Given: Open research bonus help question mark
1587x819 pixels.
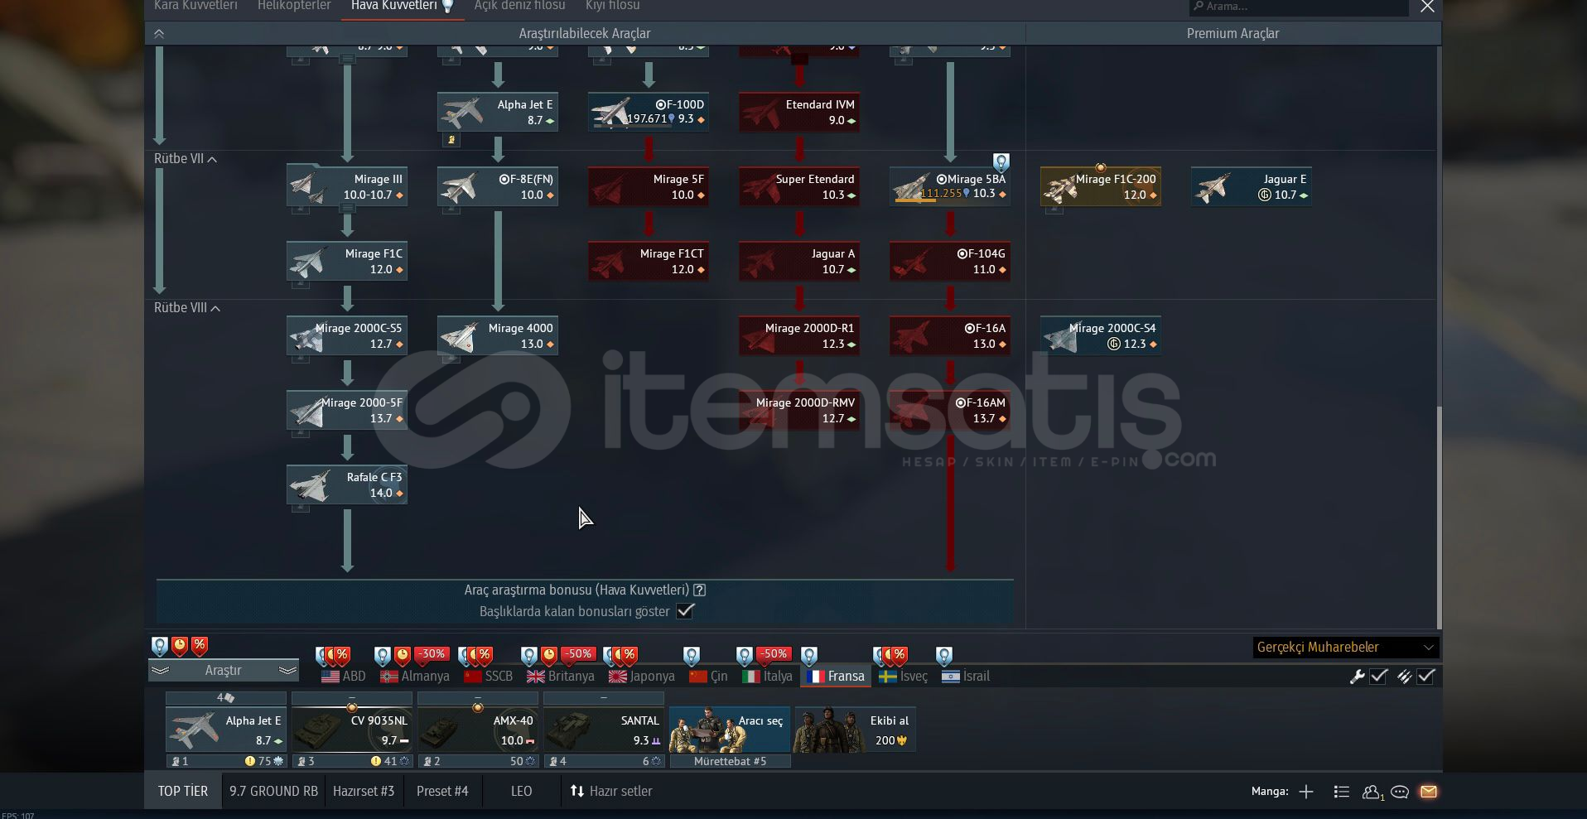Looking at the screenshot, I should 700,590.
